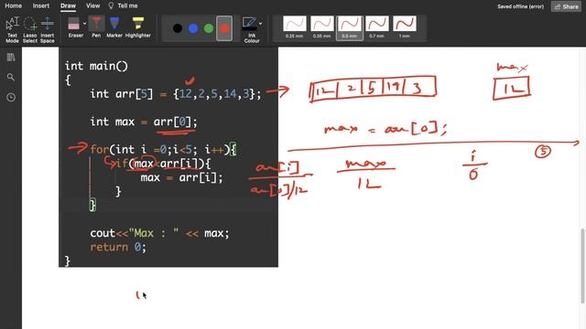The width and height of the screenshot is (586, 329).
Task: Activate Text Mode tool
Action: click(x=12, y=30)
